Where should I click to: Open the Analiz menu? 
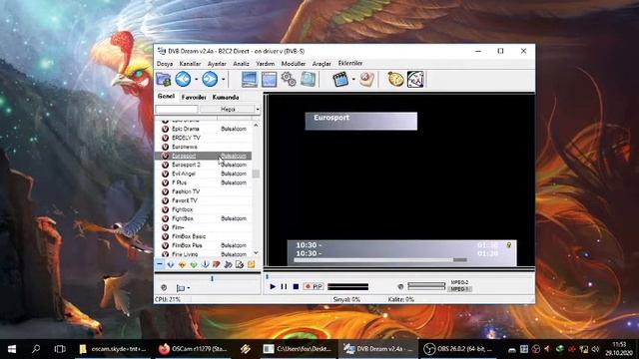241,64
